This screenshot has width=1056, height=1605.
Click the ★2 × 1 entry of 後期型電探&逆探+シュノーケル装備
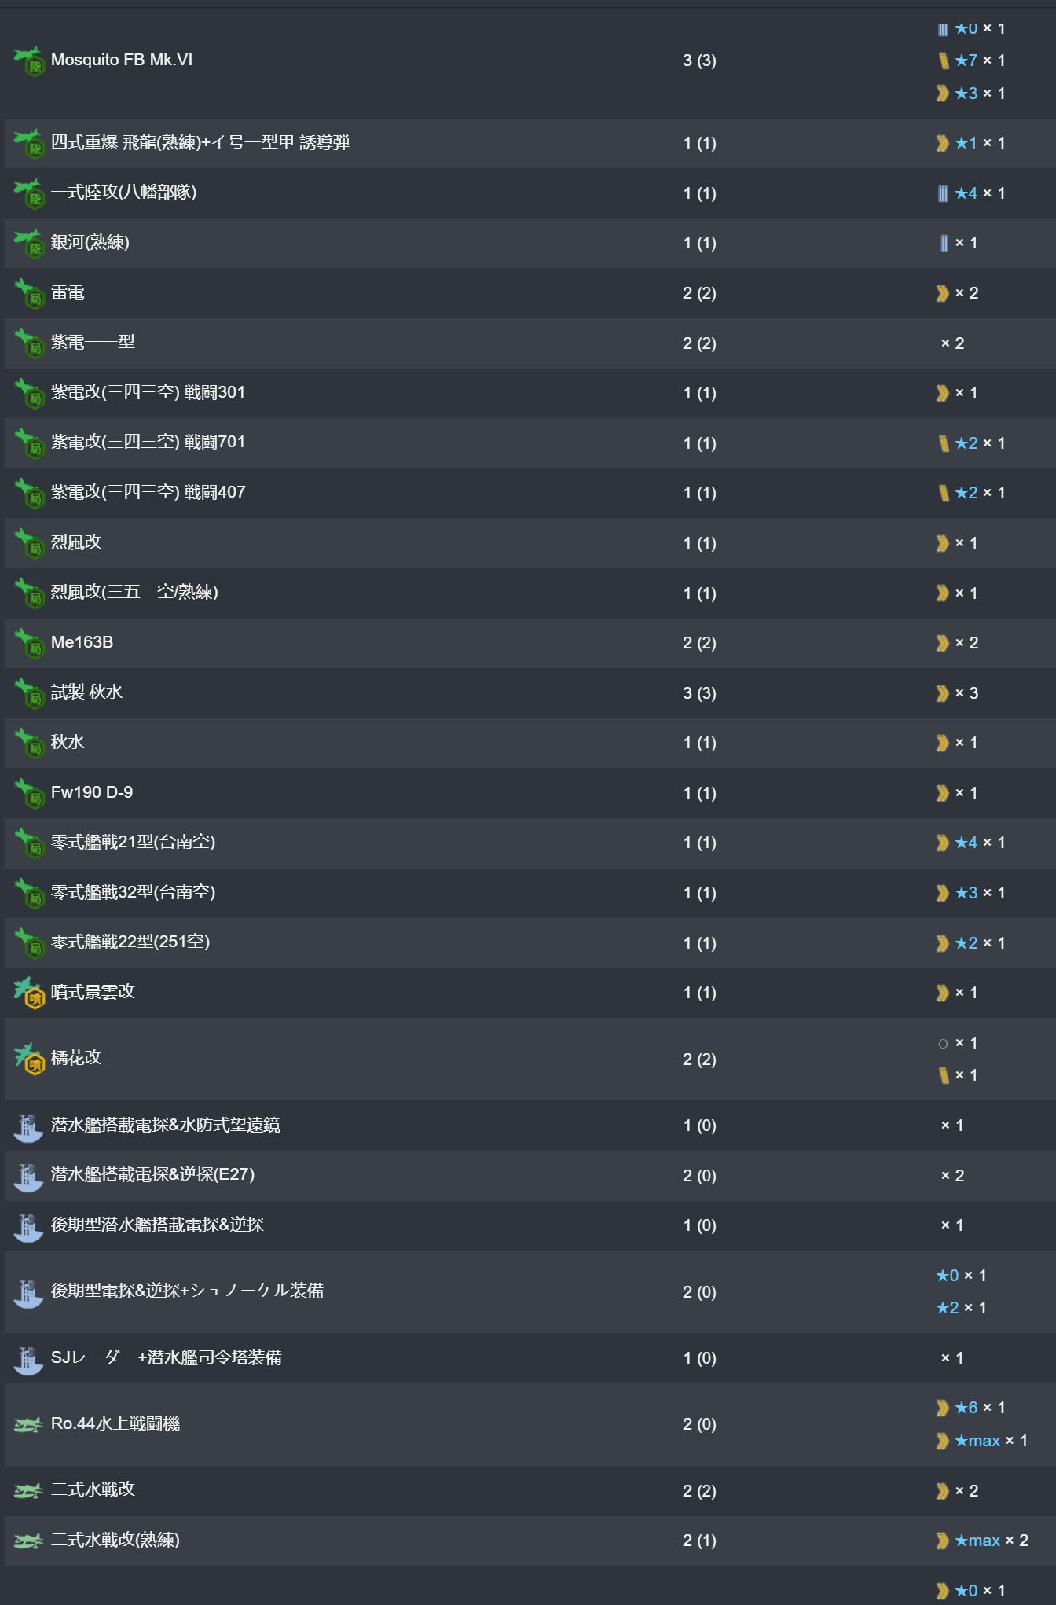tap(962, 1308)
